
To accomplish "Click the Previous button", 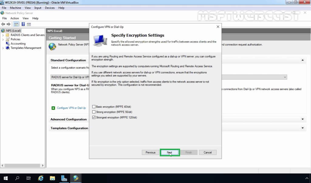I will (x=150, y=152).
